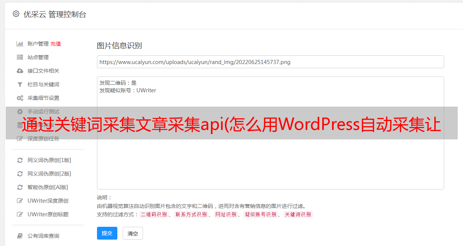
Task: Click the image URL input field
Action: point(270,62)
